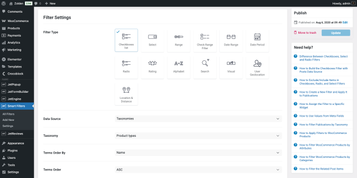Viewport: 357px width, 178px height.
Task: Open How to Create a New Filter link
Action: [x=323, y=94]
